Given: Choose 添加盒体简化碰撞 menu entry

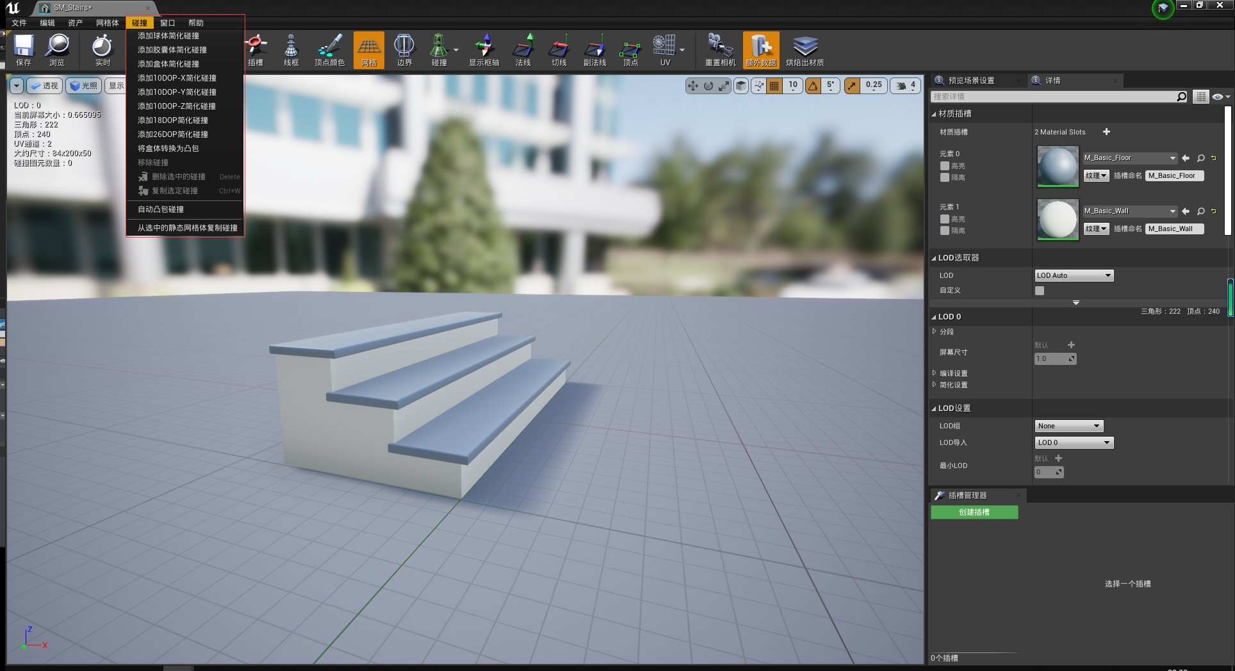Looking at the screenshot, I should (168, 64).
